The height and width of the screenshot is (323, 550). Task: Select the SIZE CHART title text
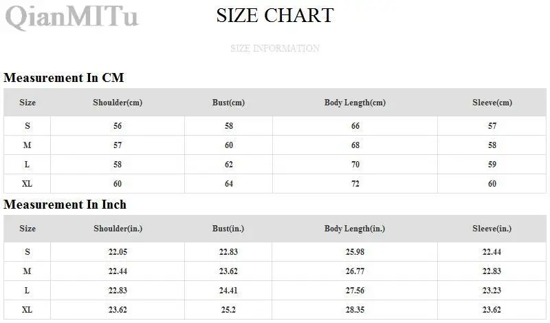click(275, 15)
